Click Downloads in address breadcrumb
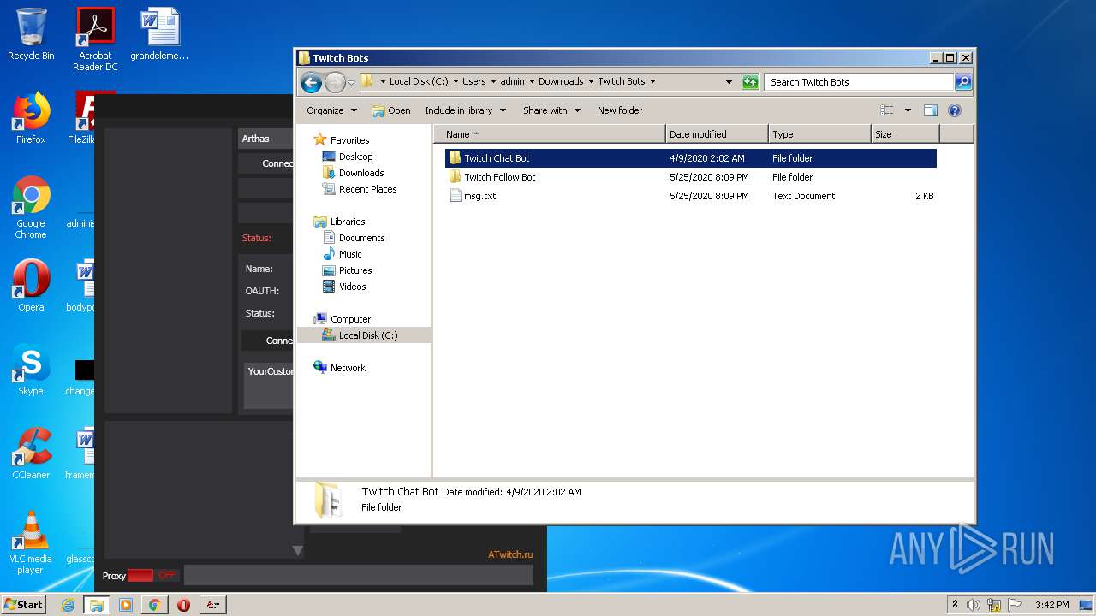 561,82
